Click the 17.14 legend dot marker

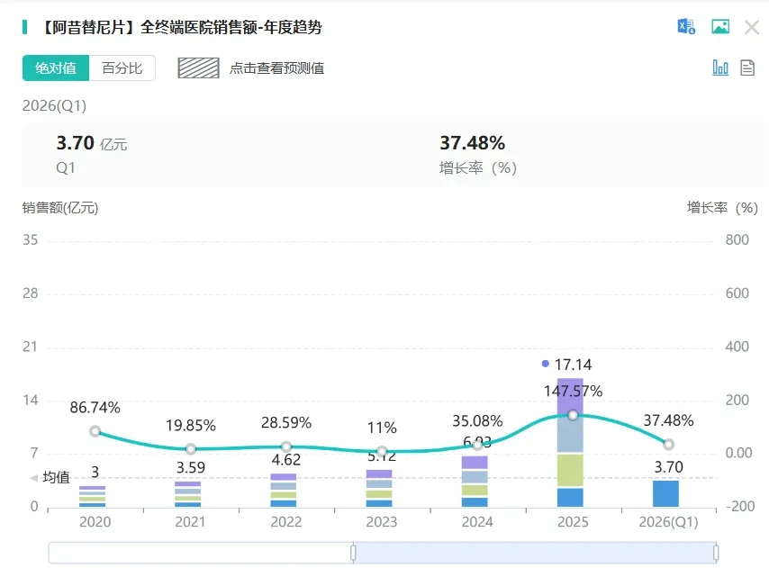coord(545,364)
